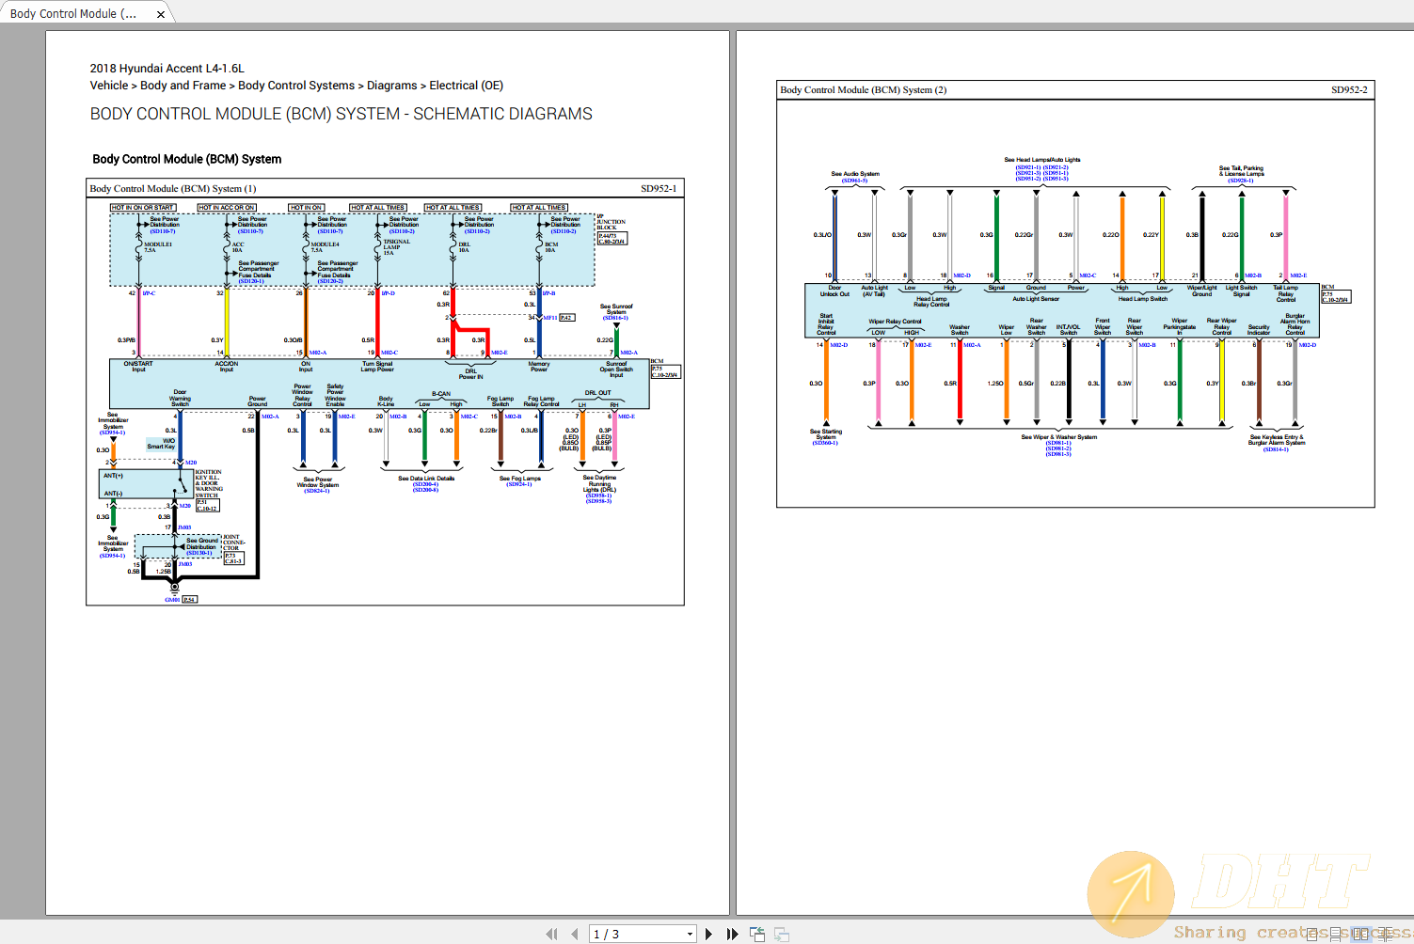
Task: Select continuous facing page view
Action: (x=1385, y=934)
